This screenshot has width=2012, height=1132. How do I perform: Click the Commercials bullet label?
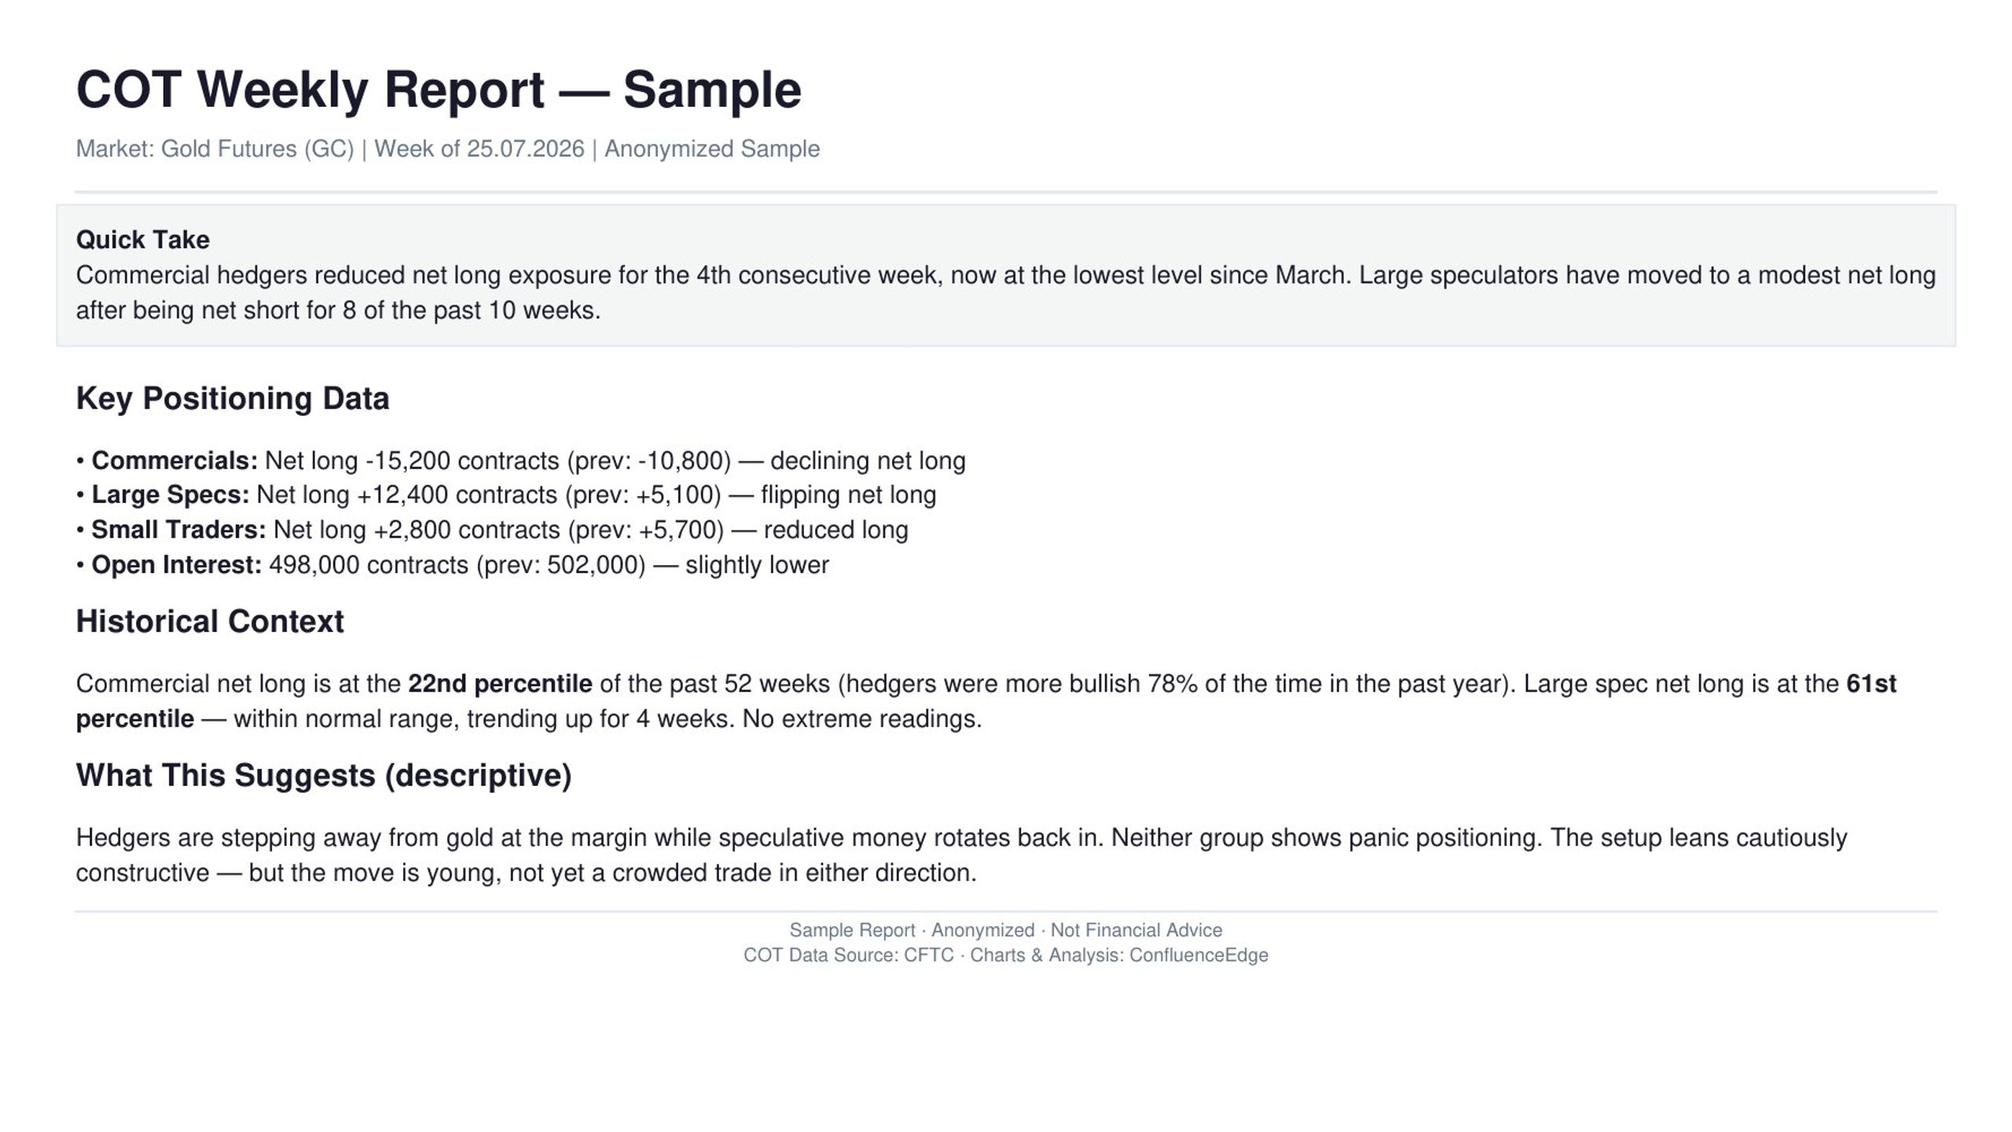174,461
